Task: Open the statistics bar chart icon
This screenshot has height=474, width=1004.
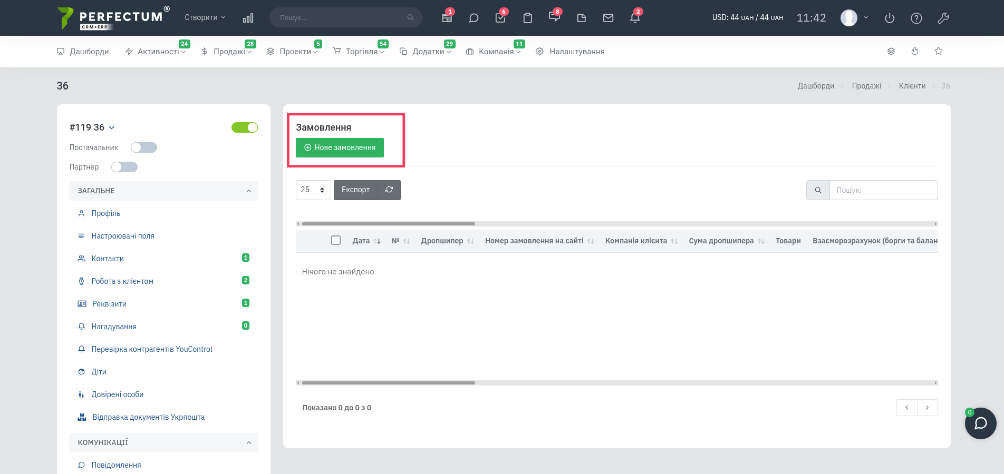Action: pos(248,18)
